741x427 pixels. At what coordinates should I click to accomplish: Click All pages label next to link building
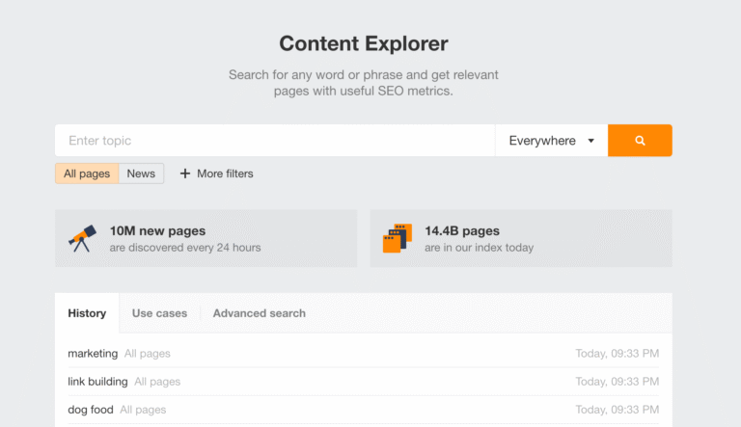click(x=157, y=382)
